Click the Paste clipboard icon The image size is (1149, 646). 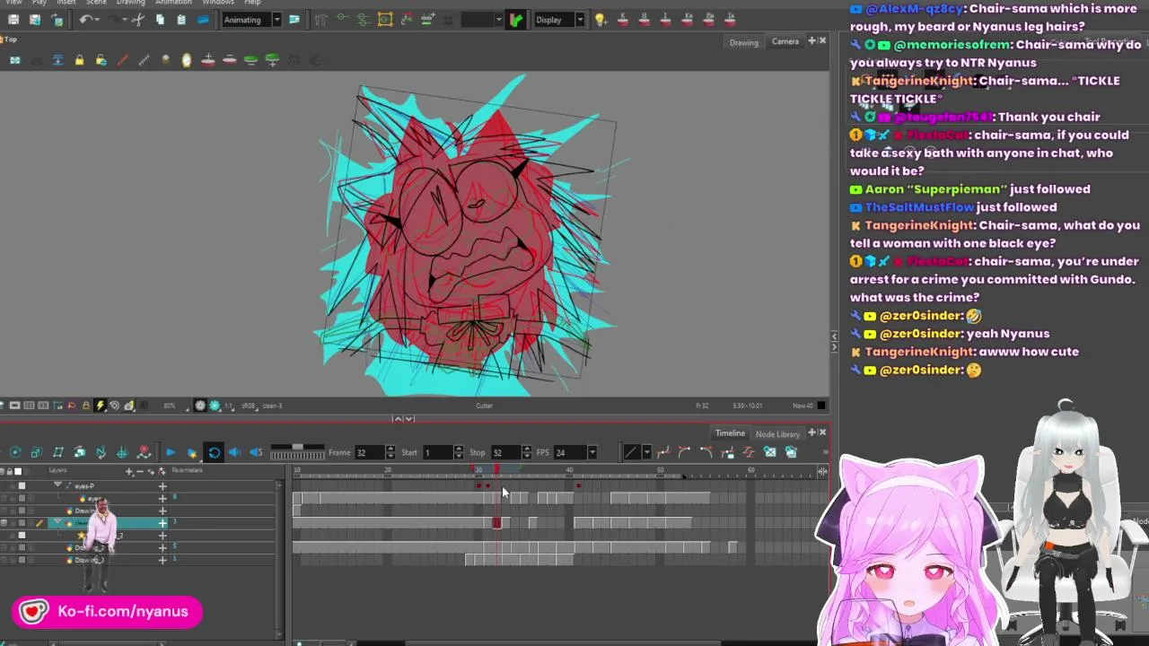click(x=181, y=20)
